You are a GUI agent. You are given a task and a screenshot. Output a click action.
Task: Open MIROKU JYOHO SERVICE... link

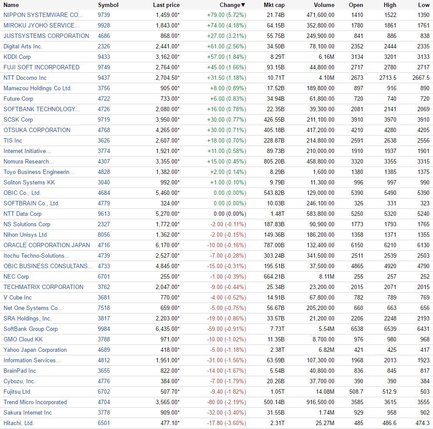coord(41,25)
